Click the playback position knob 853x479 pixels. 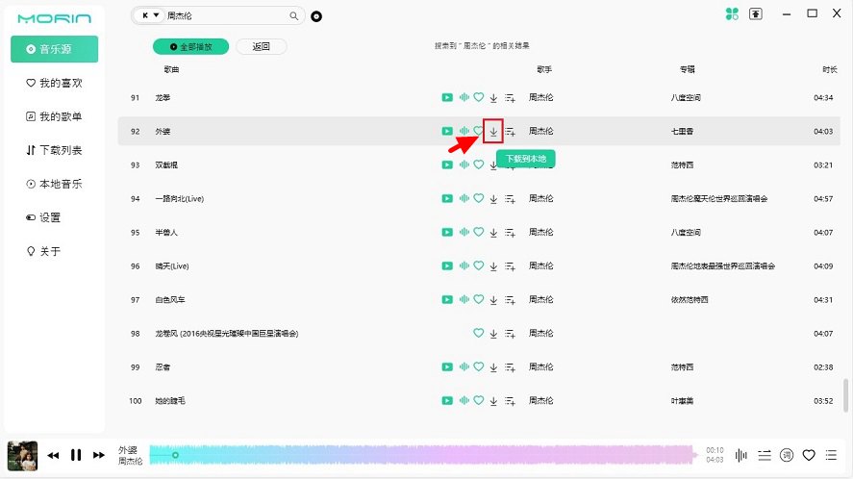pos(175,455)
